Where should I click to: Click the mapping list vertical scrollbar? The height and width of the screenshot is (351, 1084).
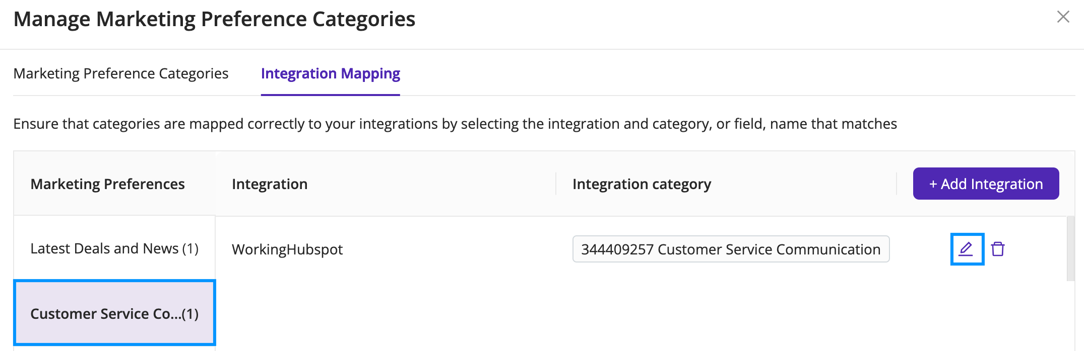(1070, 248)
